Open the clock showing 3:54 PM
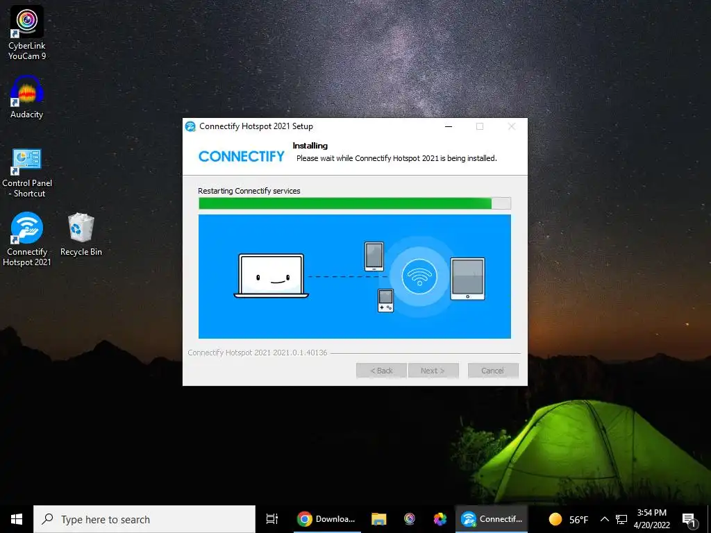This screenshot has height=533, width=711. click(651, 519)
